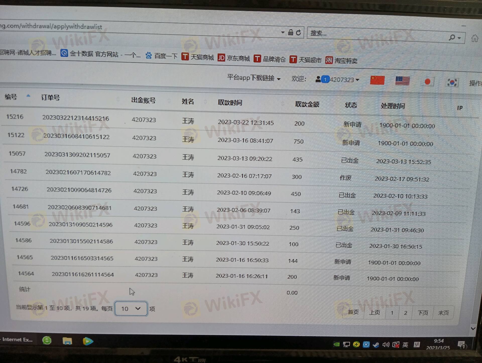Click 新申请 status in row 14565
This screenshot has height=363, width=482.
(343, 262)
